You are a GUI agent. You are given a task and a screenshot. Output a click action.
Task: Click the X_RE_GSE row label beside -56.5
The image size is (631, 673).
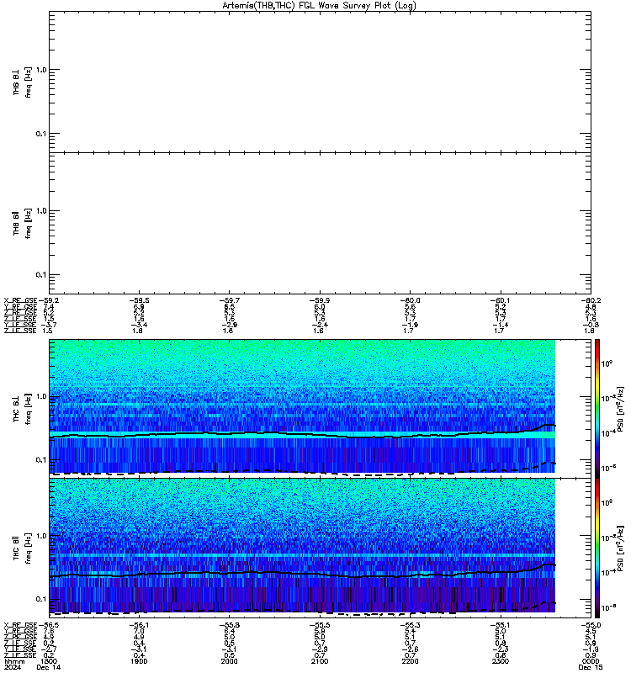point(21,625)
